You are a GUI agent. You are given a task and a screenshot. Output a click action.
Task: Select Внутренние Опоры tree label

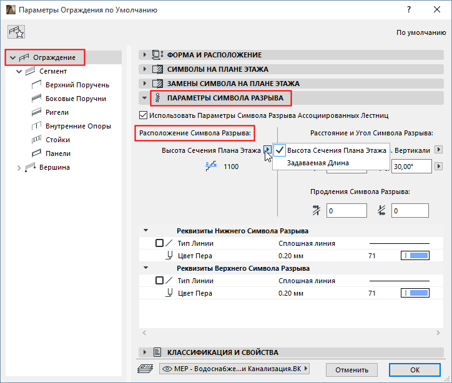tap(78, 126)
